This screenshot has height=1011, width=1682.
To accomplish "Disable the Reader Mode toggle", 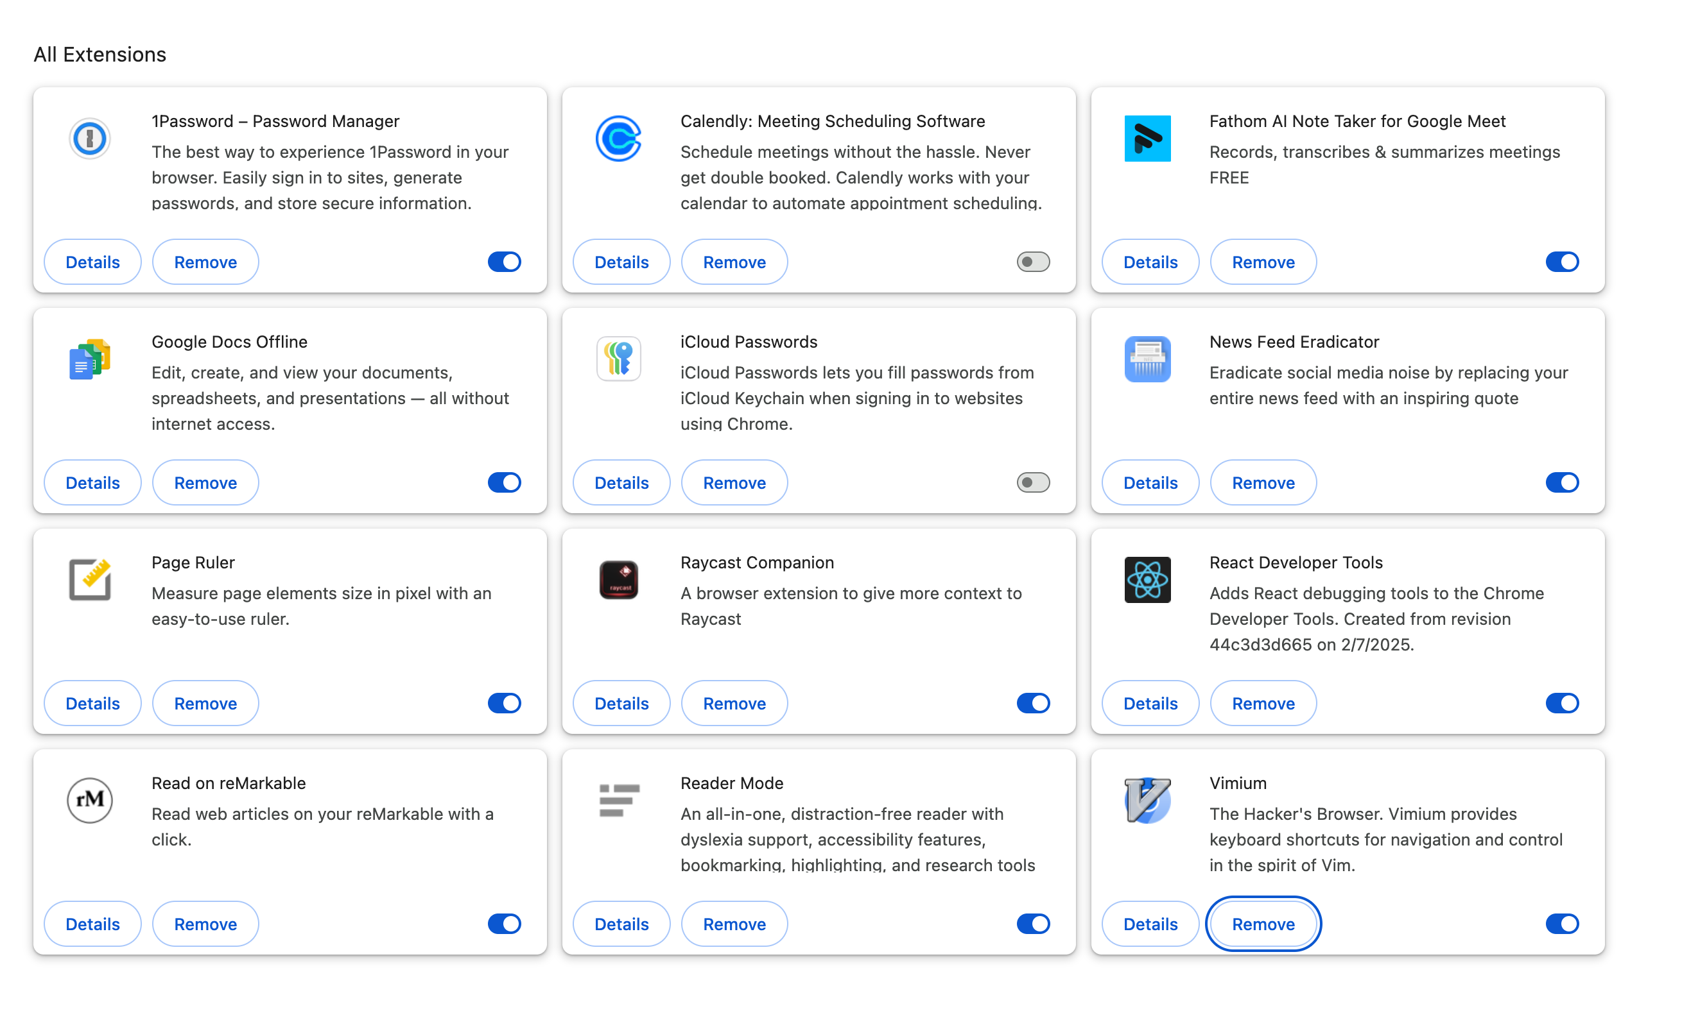I will pos(1033,924).
